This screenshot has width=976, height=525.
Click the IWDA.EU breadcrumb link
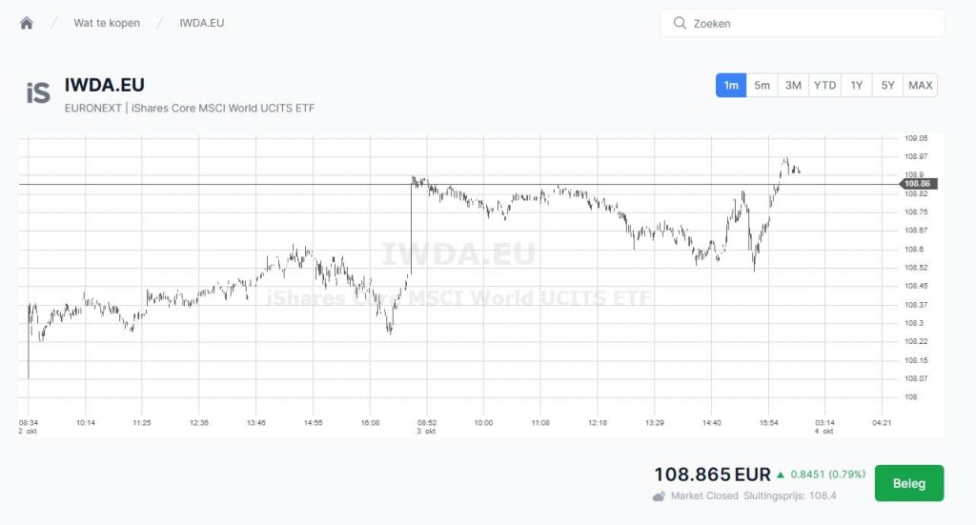click(202, 23)
